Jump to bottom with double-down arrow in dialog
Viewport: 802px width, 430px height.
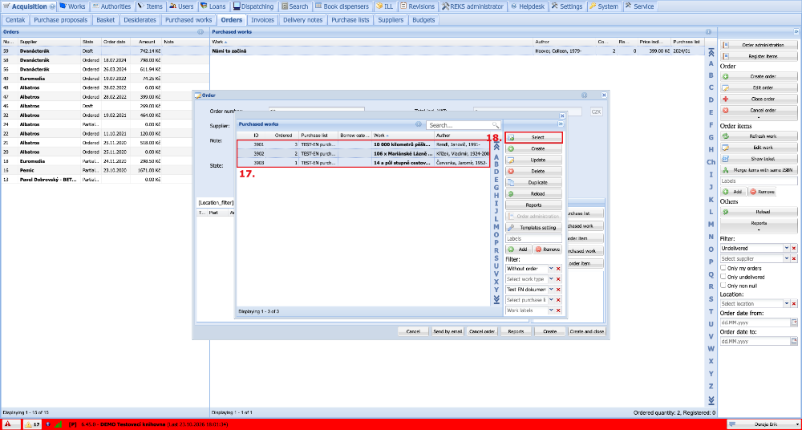(x=496, y=298)
